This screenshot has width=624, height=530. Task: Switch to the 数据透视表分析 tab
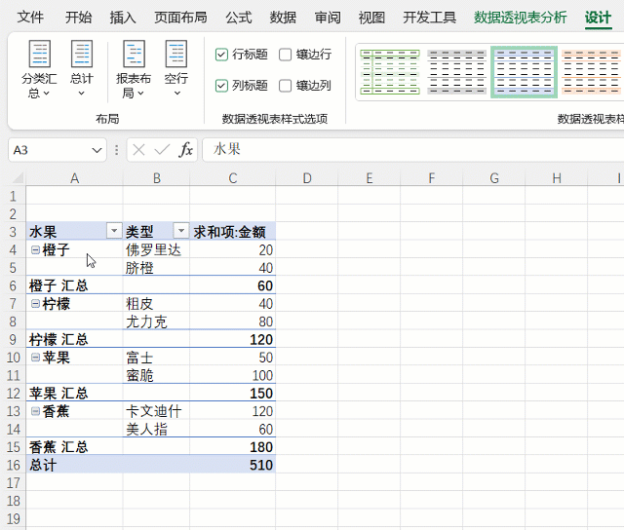520,18
